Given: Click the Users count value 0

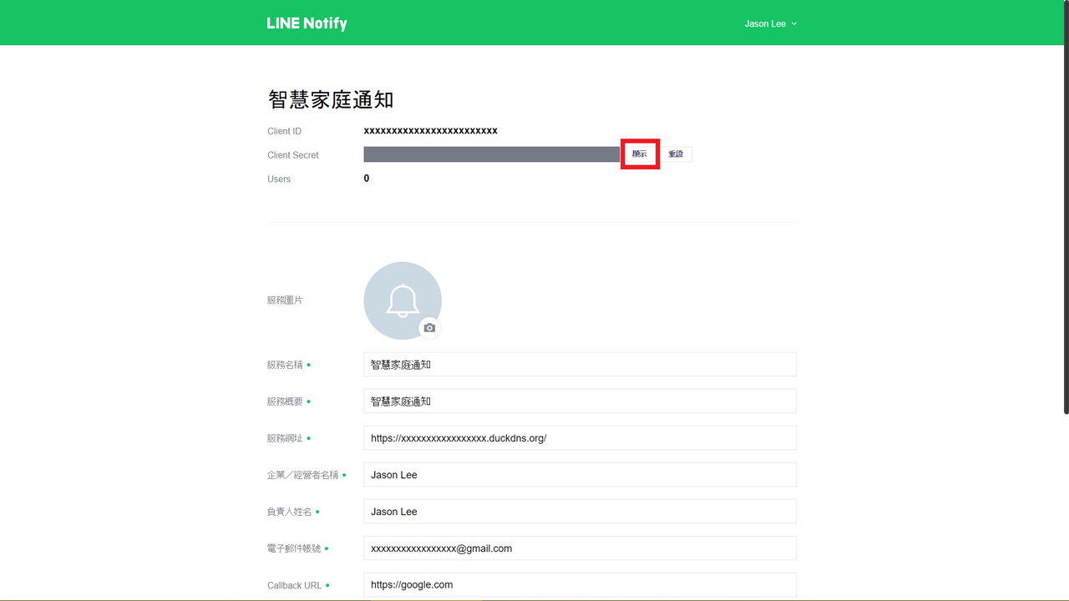Looking at the screenshot, I should coord(367,179).
